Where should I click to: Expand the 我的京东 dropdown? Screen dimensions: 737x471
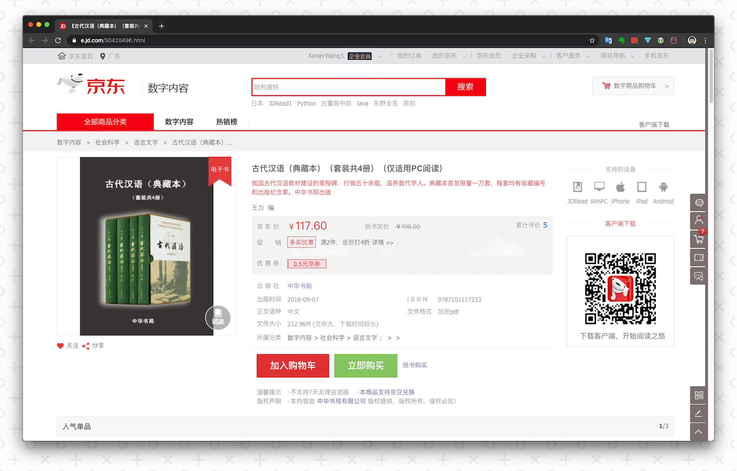click(x=448, y=56)
